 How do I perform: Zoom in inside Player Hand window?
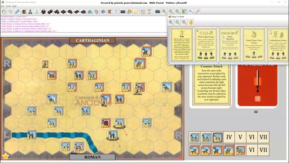(x=171, y=22)
